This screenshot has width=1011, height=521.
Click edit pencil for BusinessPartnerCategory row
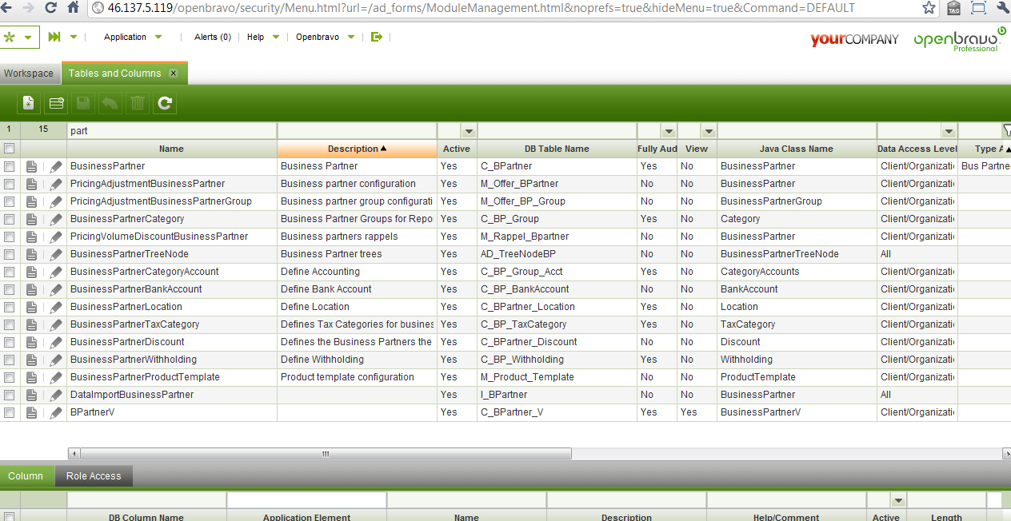[x=56, y=219]
